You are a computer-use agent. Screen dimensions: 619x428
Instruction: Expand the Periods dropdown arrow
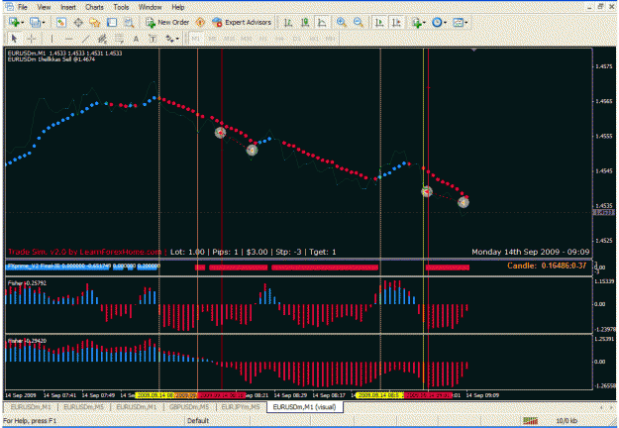[445, 23]
